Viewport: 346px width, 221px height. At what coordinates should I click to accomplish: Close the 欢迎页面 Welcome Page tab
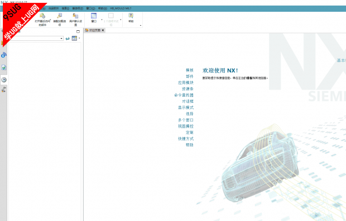click(x=103, y=30)
